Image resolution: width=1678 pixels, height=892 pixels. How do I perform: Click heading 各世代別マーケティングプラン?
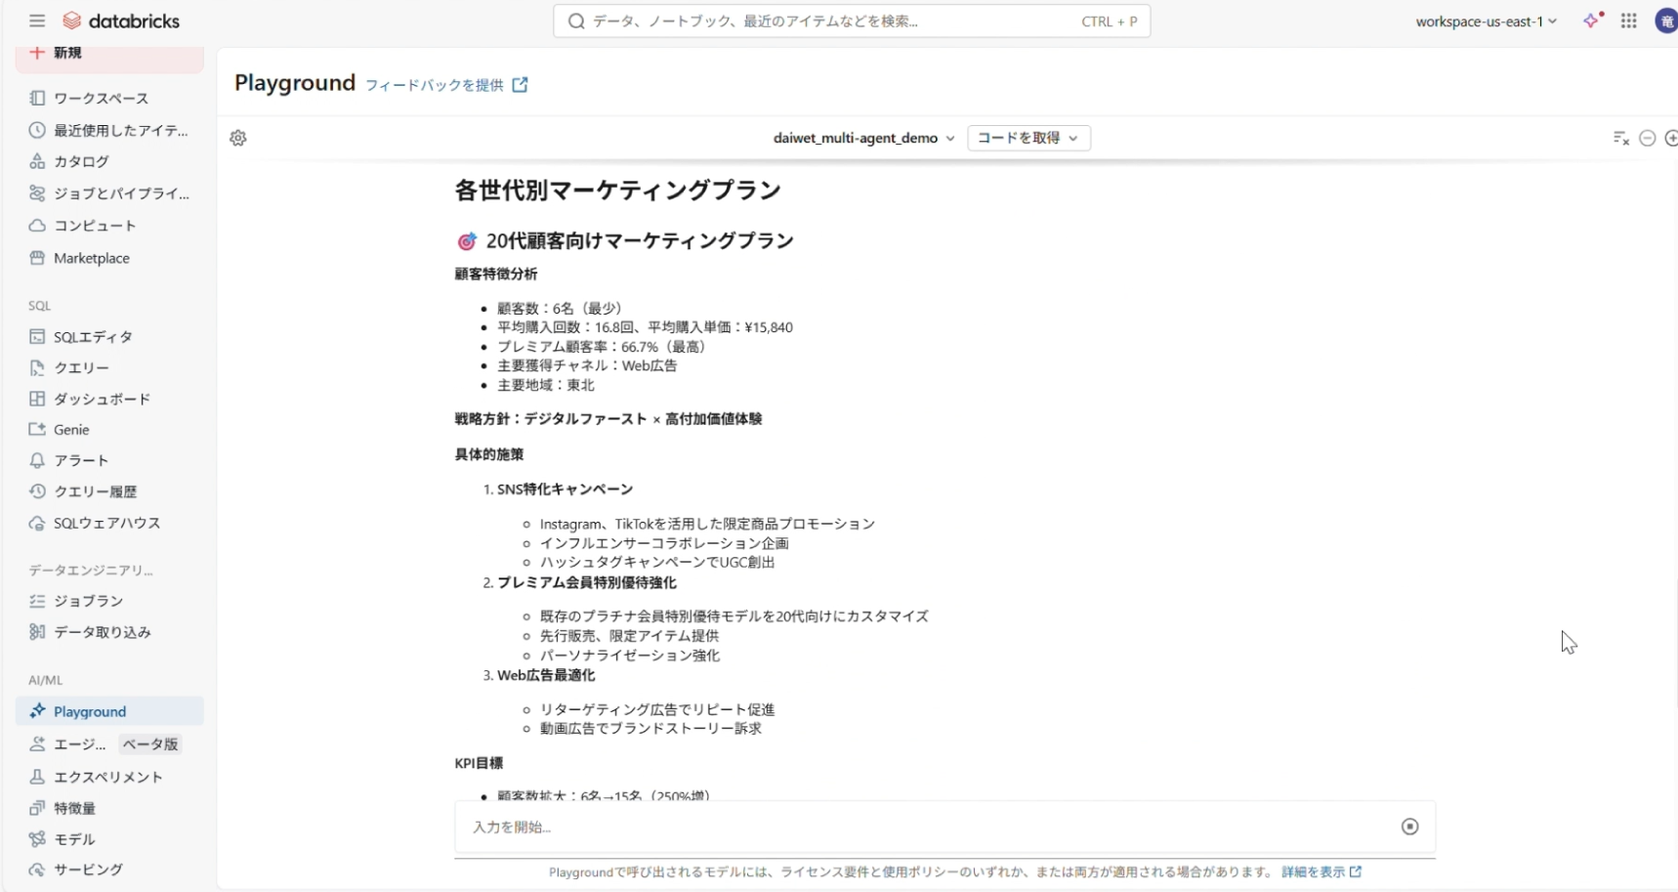(617, 190)
